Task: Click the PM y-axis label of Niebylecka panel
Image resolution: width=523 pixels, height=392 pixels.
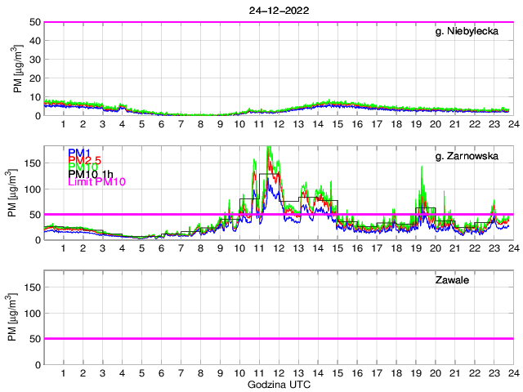Action: tap(18, 69)
